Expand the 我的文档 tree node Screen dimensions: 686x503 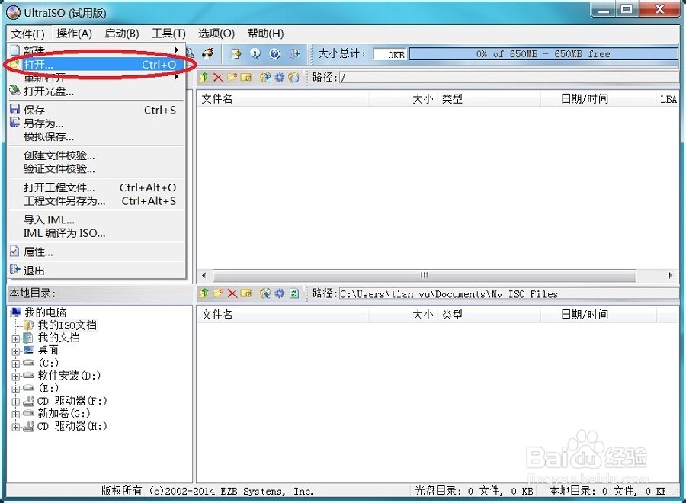[16, 338]
